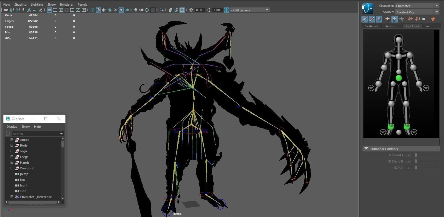Open the viewport Panels menu

(82, 5)
